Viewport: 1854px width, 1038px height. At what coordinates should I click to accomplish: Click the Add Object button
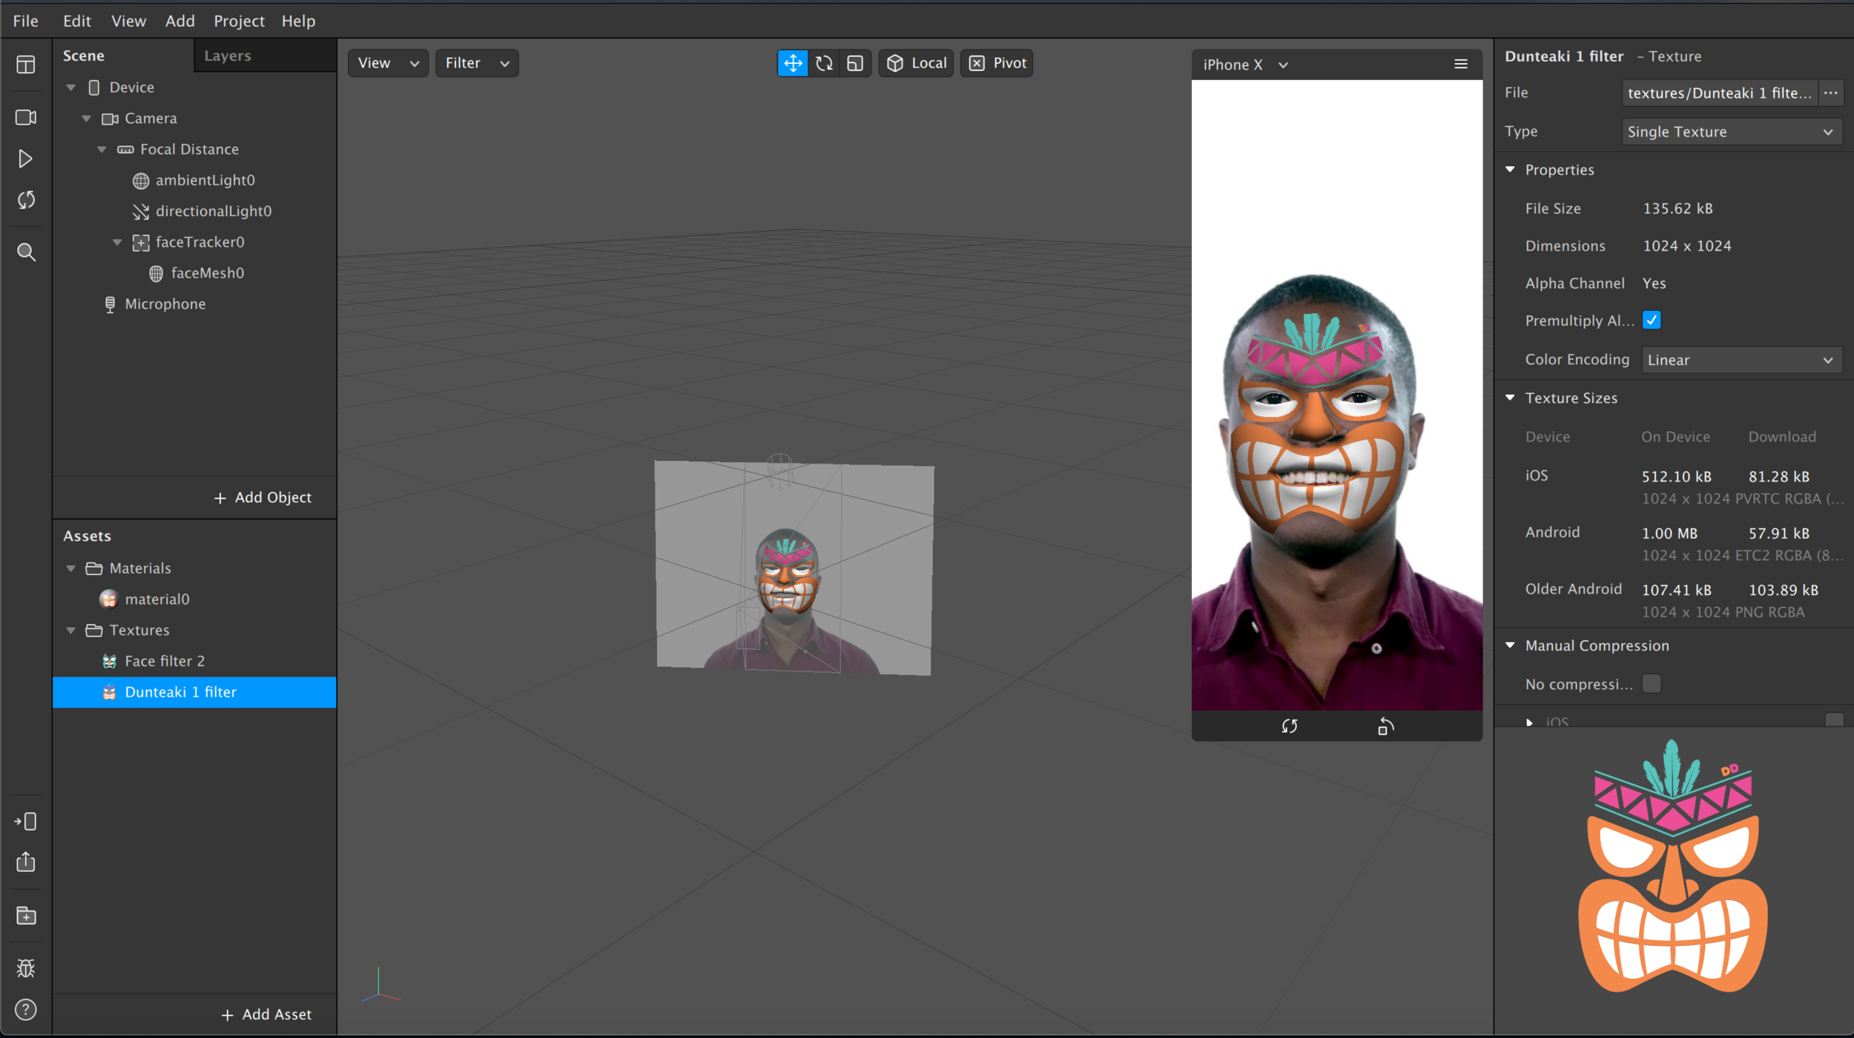[263, 497]
